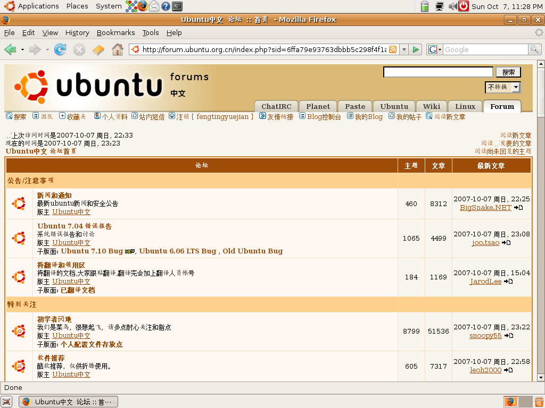Launch Firefox from the top panel
This screenshot has width=545, height=408.
143,6
